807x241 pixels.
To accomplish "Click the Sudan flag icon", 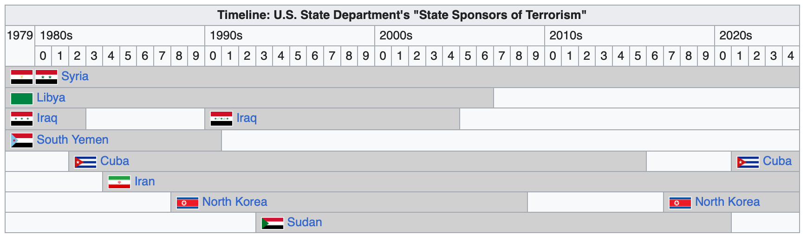I will [x=273, y=223].
